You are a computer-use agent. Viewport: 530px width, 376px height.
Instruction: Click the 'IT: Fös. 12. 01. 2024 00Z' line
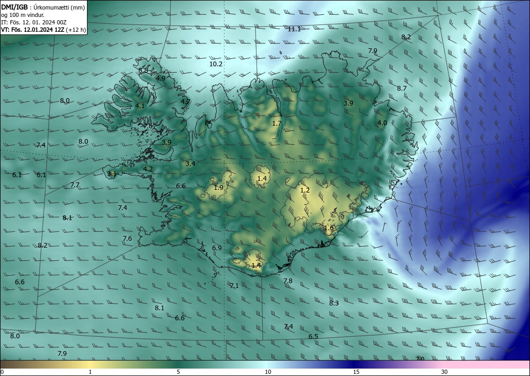(x=34, y=22)
